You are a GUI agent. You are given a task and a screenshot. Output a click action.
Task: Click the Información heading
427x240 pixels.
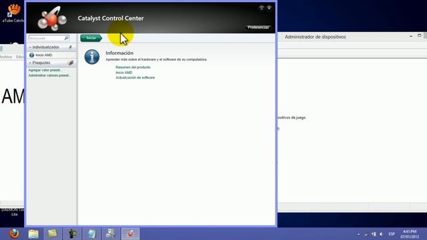point(119,53)
